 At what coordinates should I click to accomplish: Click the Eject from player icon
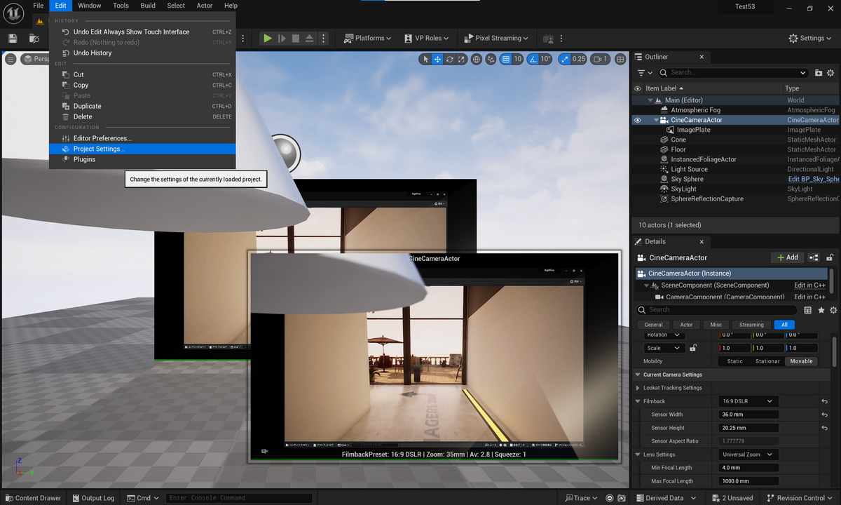310,39
